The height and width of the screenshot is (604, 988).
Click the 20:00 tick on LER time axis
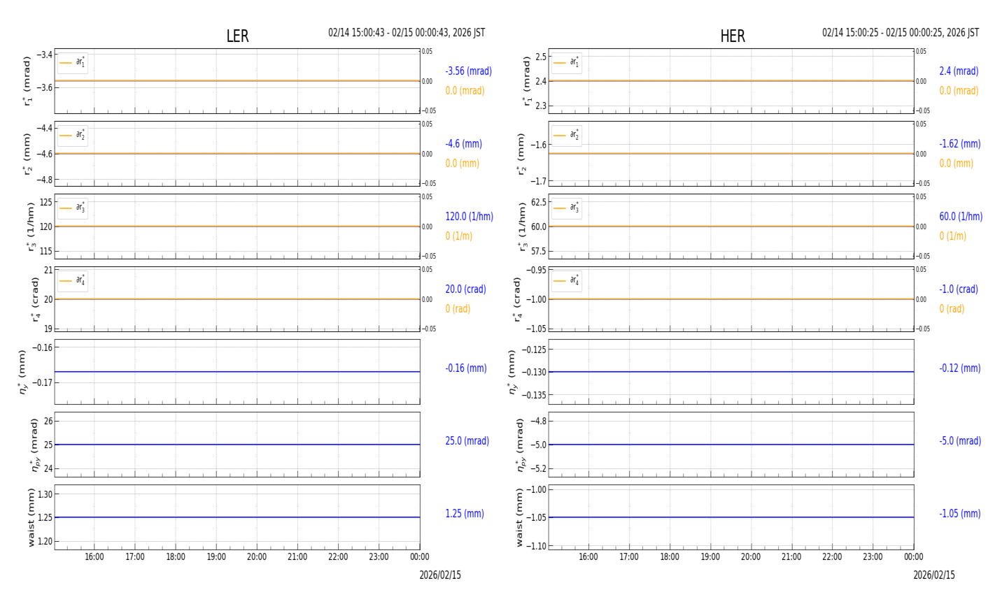[x=257, y=557]
